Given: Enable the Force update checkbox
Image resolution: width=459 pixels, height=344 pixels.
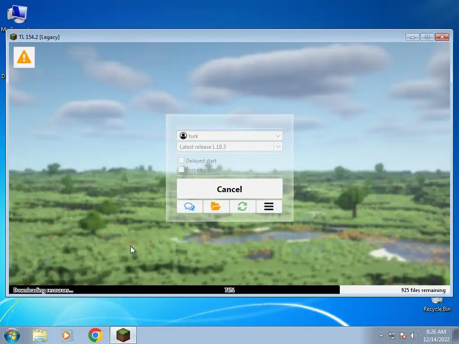Looking at the screenshot, I should [x=181, y=169].
